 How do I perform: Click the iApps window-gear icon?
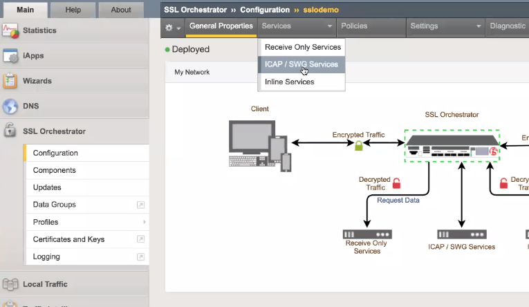(10, 56)
